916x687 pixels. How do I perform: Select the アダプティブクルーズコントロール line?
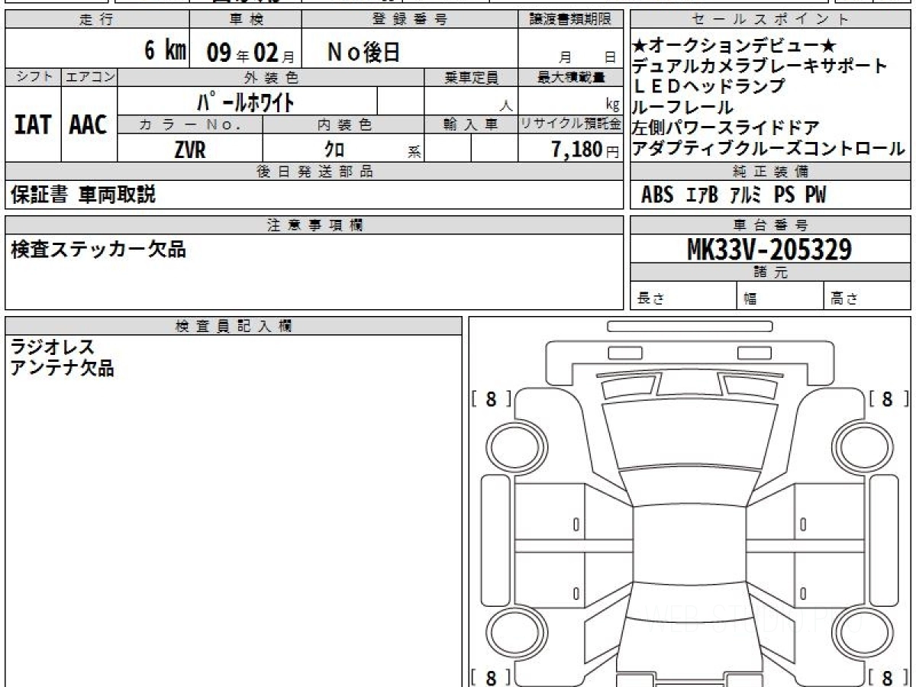(x=769, y=149)
